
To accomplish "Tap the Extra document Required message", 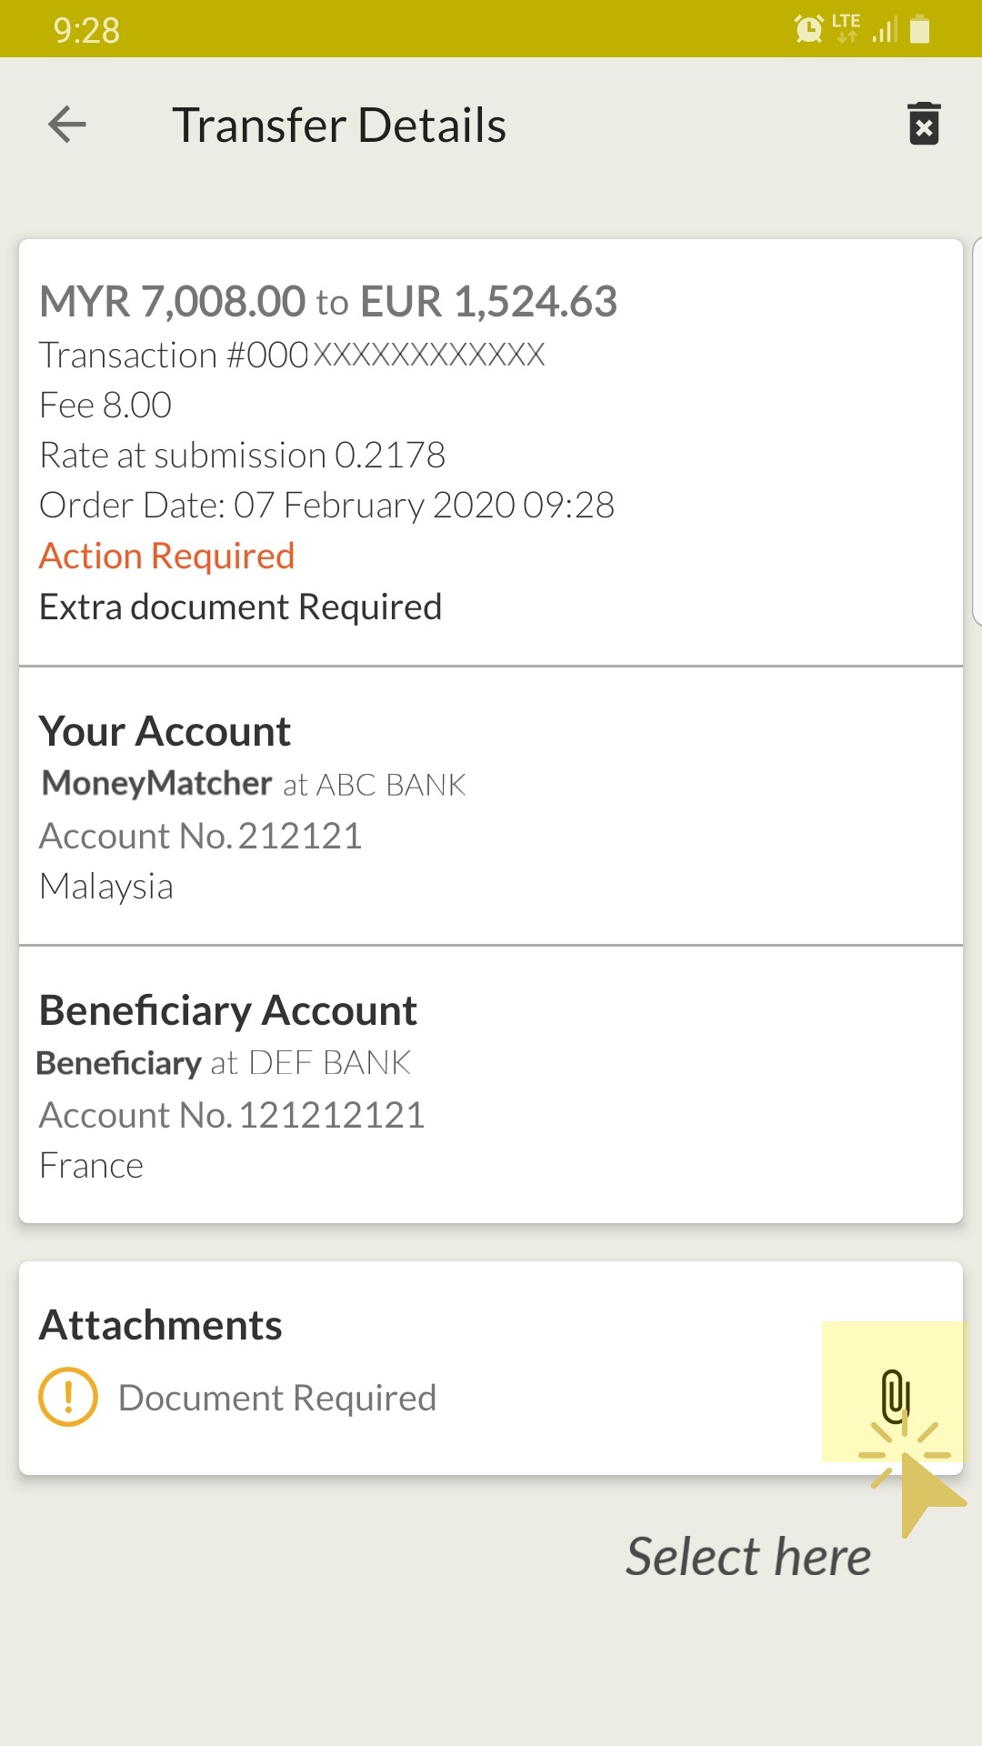I will 241,607.
